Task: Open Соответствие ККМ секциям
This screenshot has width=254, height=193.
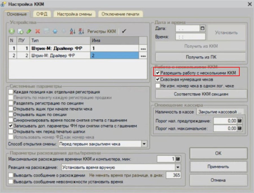Action: tap(201, 94)
